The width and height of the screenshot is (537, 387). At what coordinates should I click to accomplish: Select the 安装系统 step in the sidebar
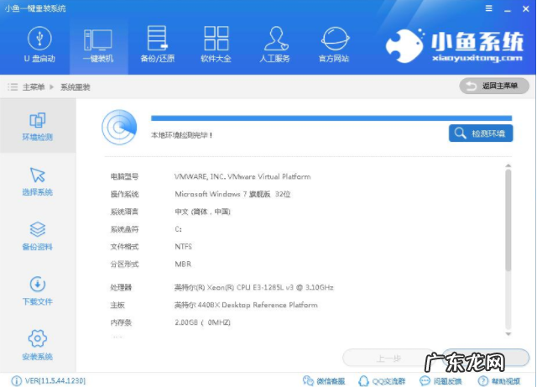point(38,346)
